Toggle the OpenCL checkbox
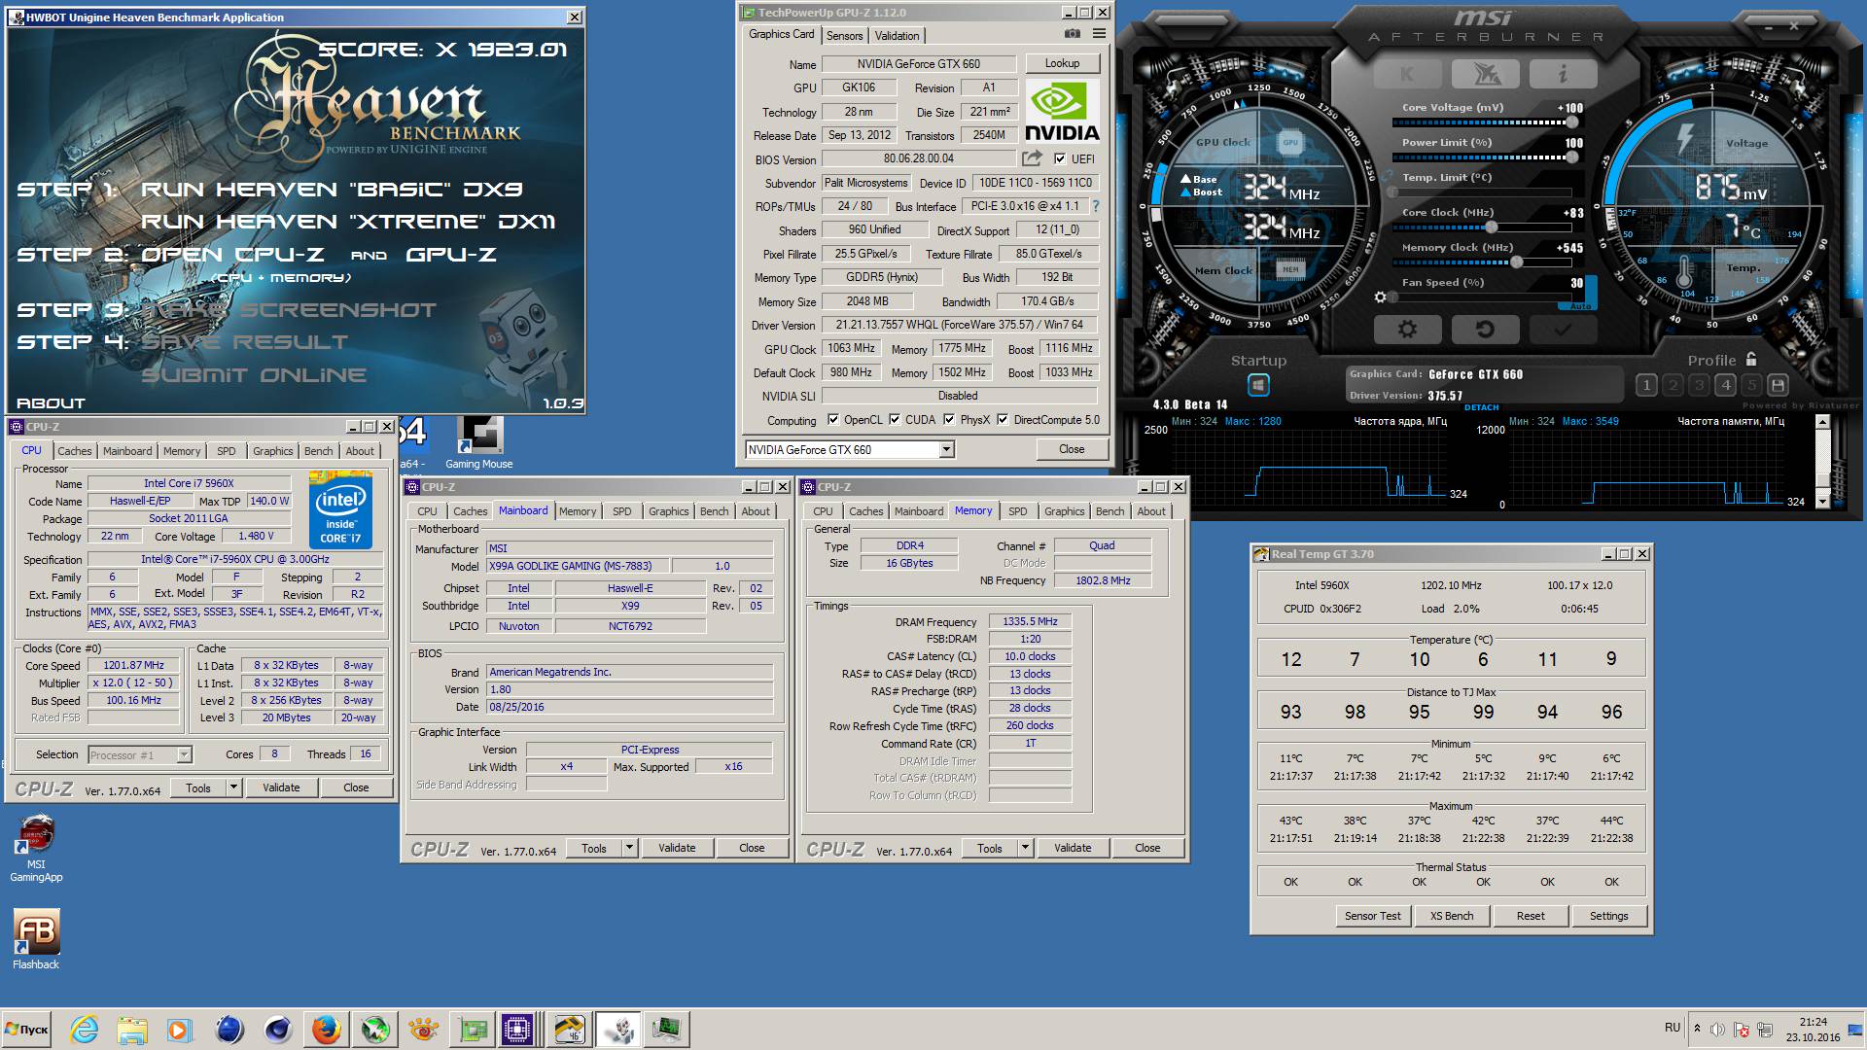The height and width of the screenshot is (1050, 1867). [833, 420]
